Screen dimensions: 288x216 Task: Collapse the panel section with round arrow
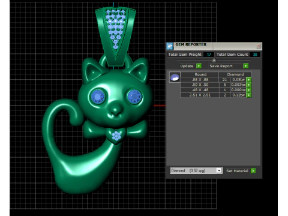(214, 60)
